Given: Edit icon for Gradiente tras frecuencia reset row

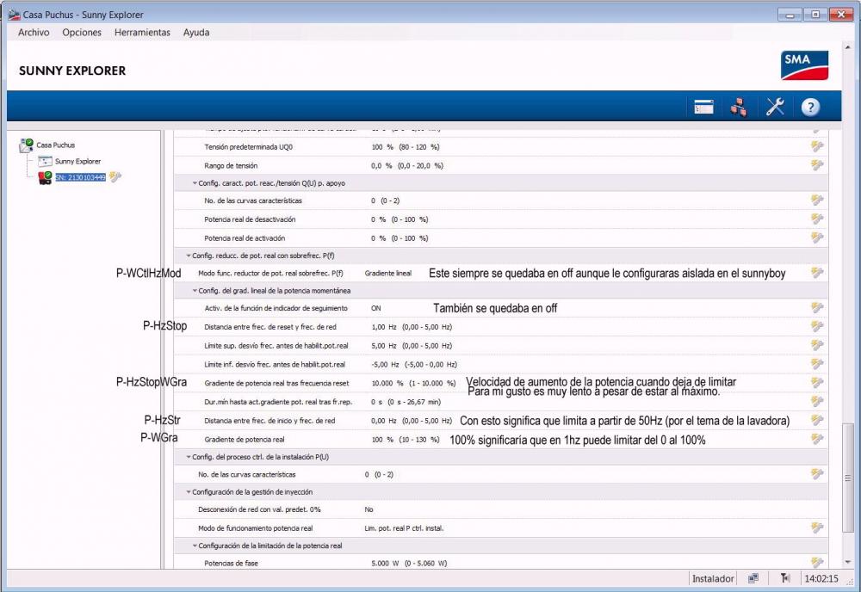Looking at the screenshot, I should (x=817, y=382).
